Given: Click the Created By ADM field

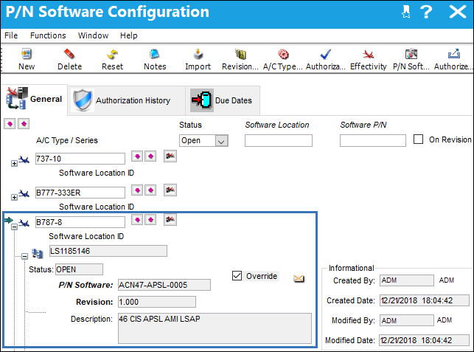Looking at the screenshot, I should point(407,280).
